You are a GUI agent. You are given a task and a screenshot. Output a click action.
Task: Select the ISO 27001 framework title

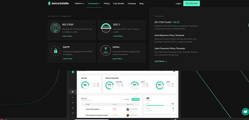(68, 25)
